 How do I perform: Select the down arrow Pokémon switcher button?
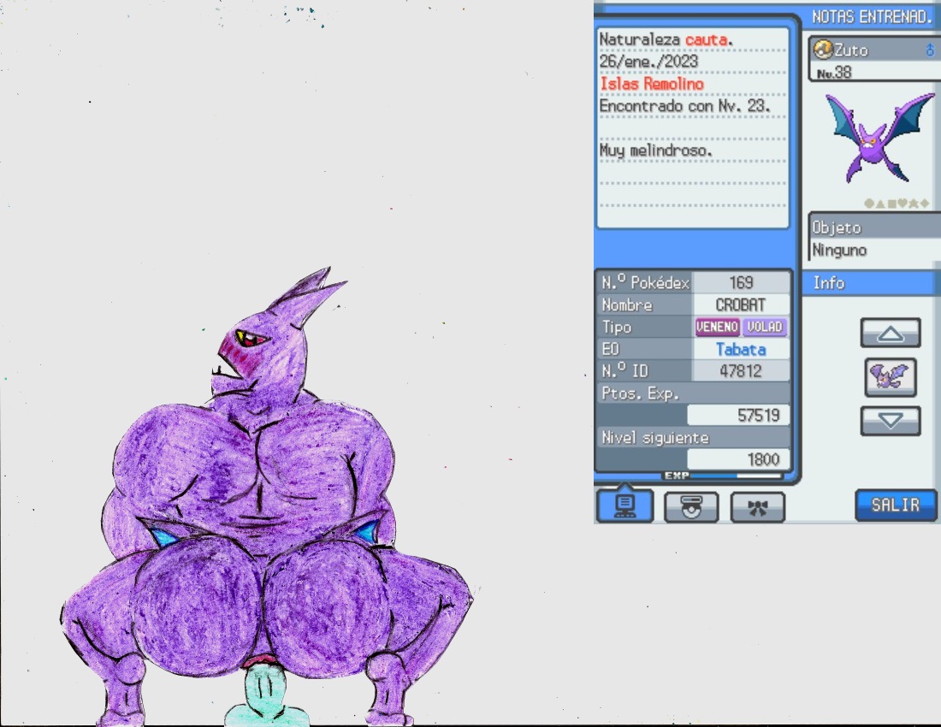[891, 421]
